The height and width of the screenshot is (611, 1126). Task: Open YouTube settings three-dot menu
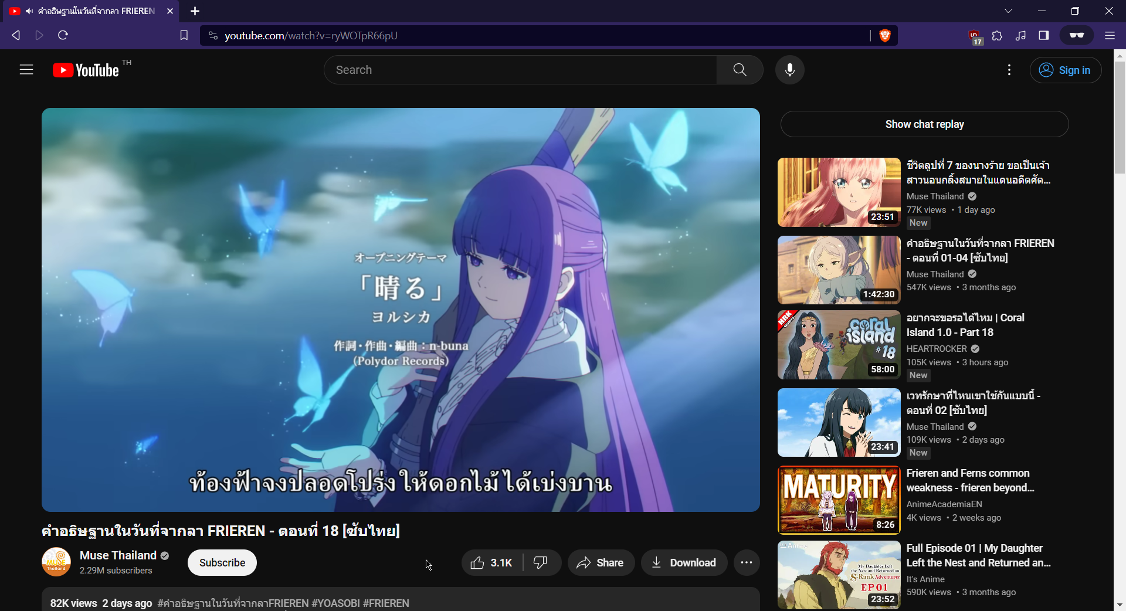pyautogui.click(x=1009, y=70)
